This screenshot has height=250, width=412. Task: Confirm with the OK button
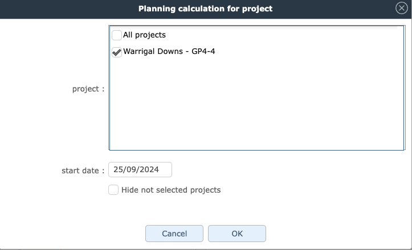[x=236, y=234]
